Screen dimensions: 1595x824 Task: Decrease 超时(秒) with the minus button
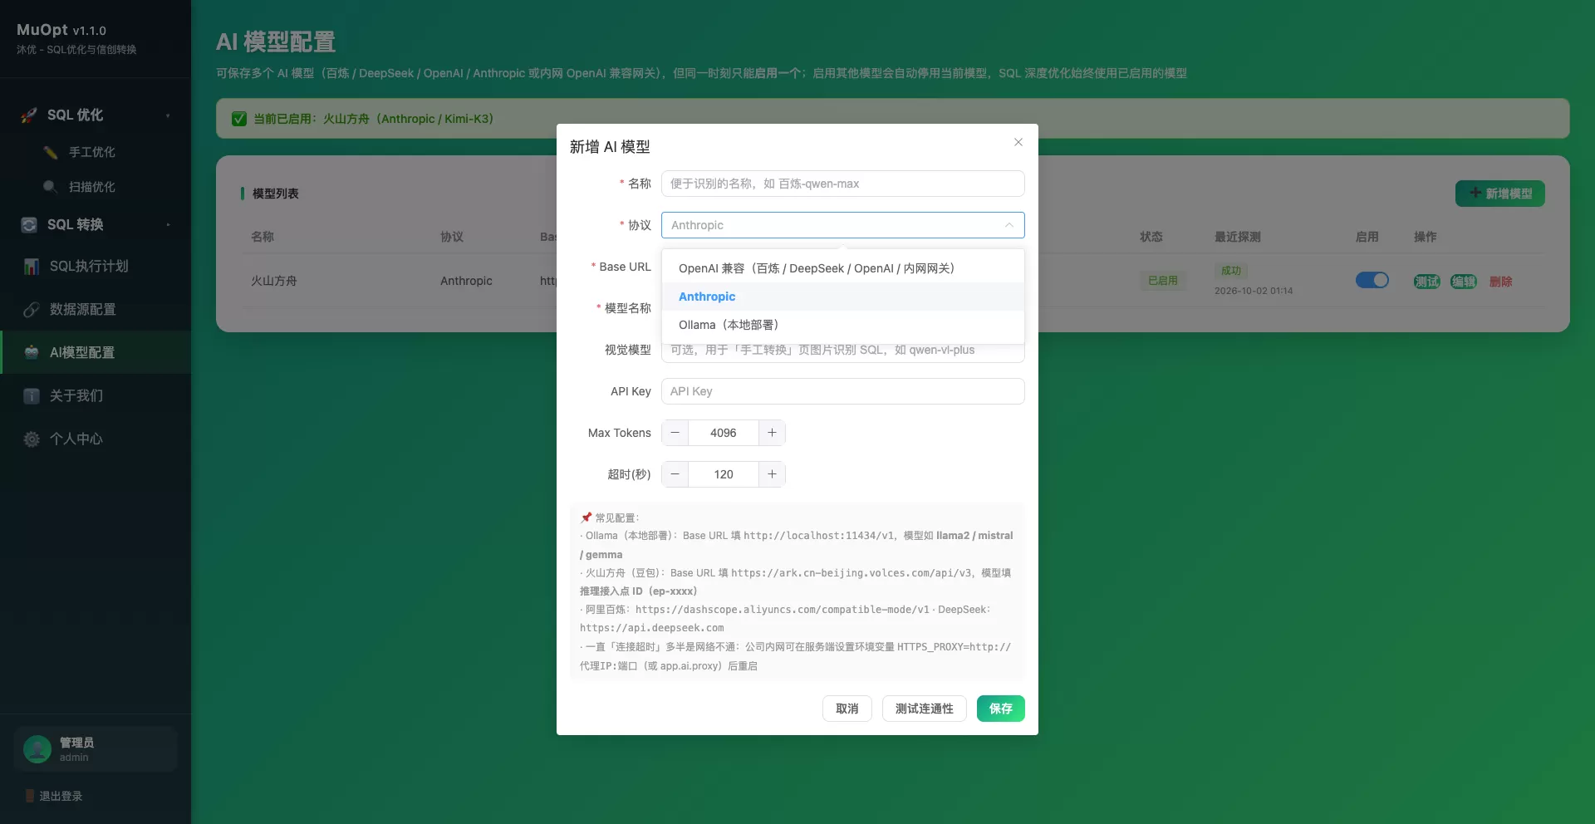pos(675,474)
